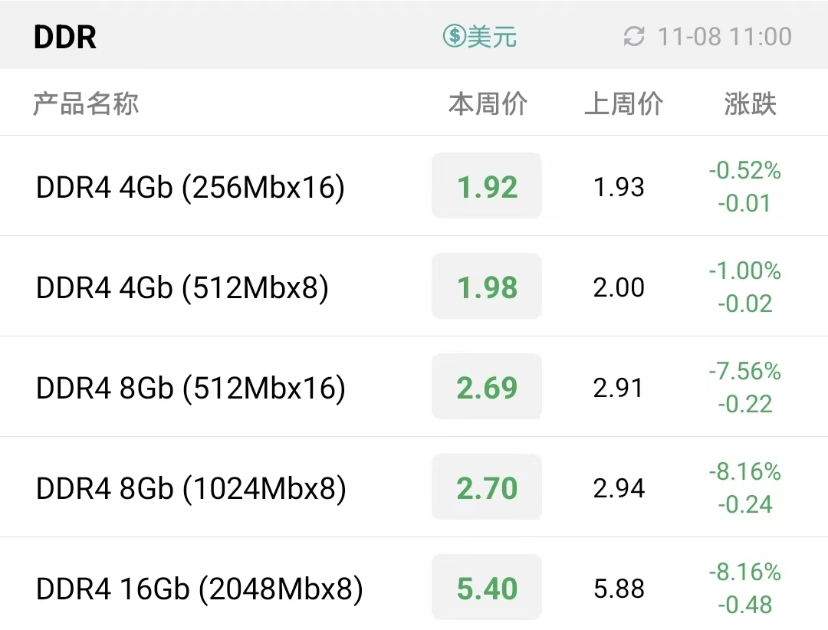Click the -7.56% change value
828x630 pixels.
coord(745,371)
